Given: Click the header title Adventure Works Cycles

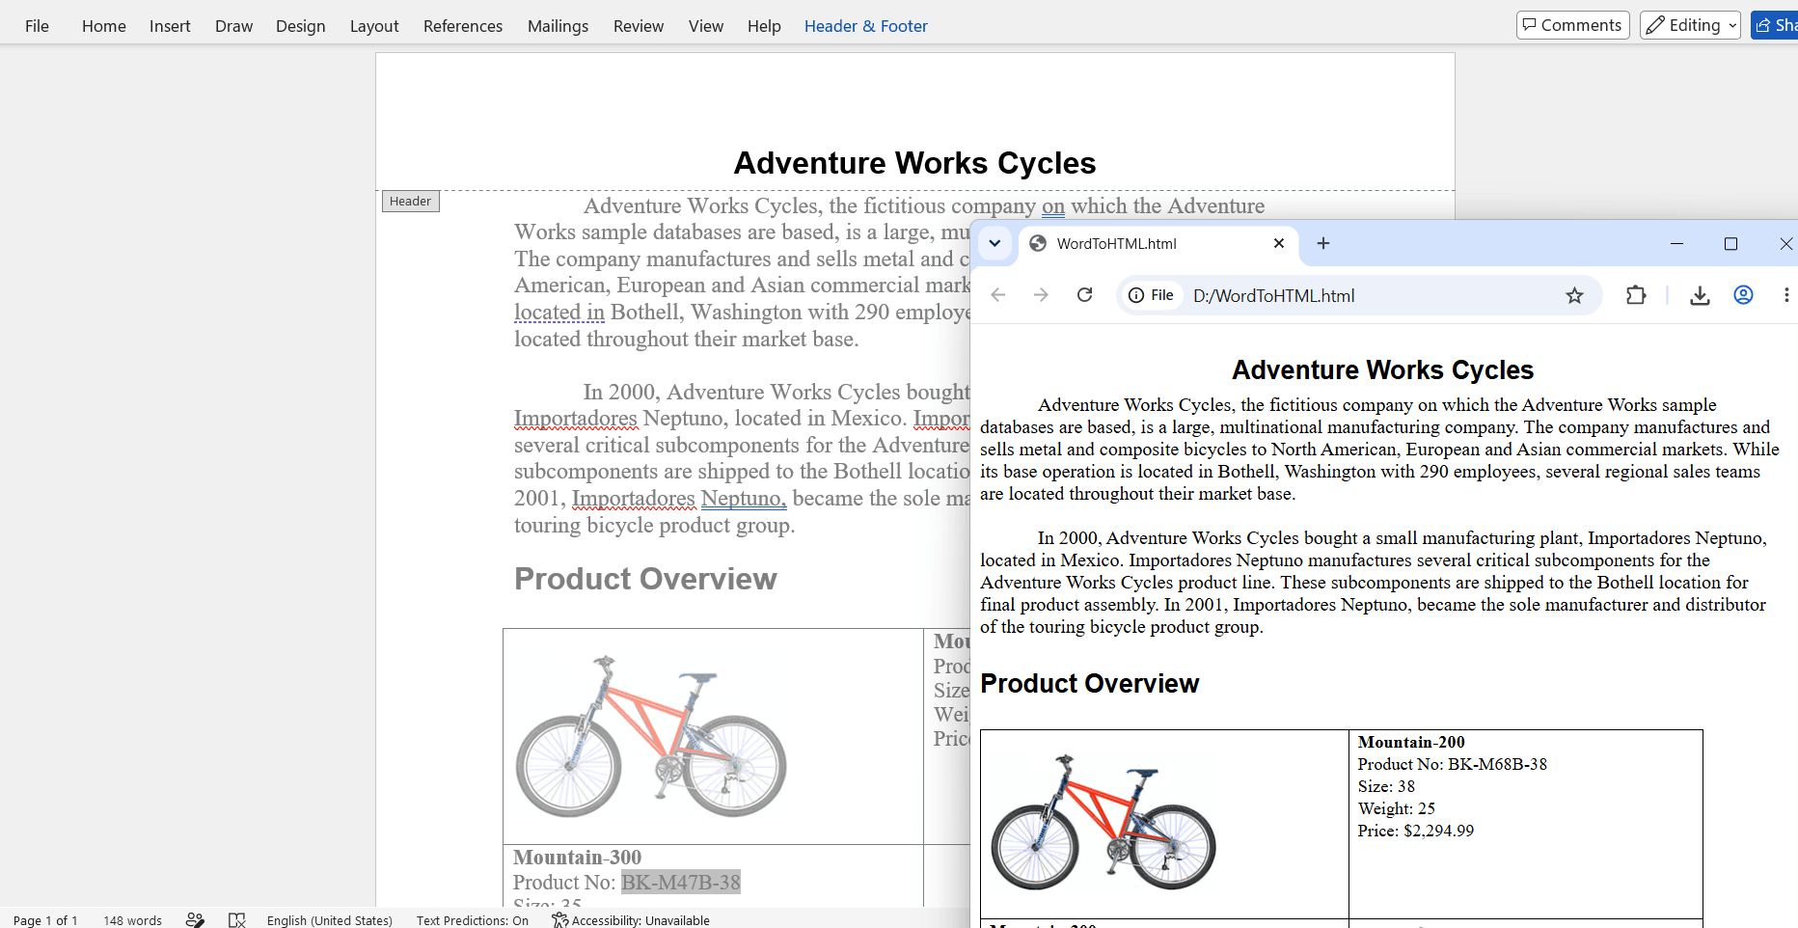Looking at the screenshot, I should [914, 163].
